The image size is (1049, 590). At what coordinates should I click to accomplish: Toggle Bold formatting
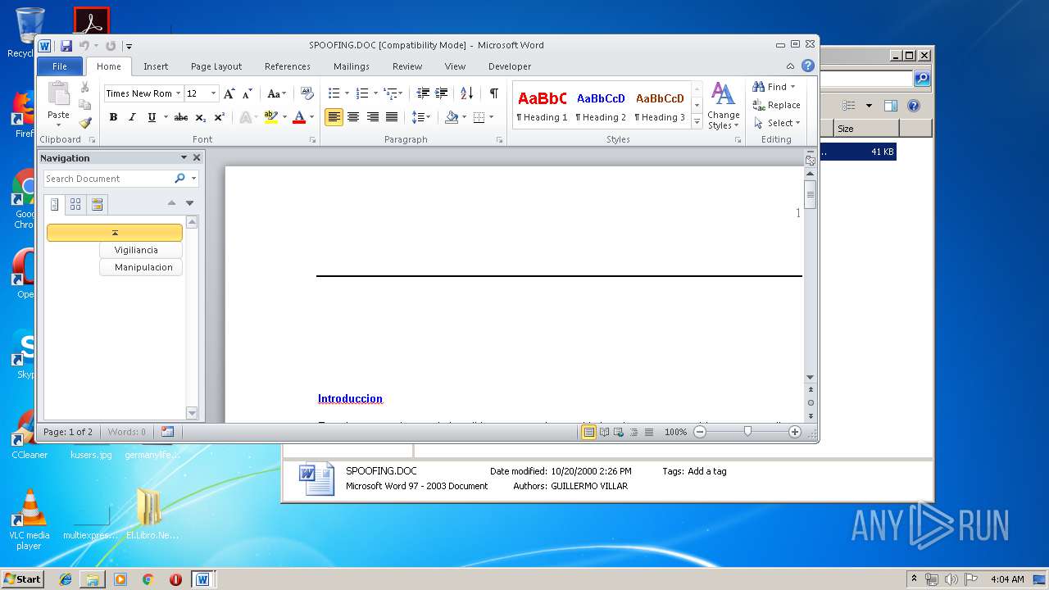click(x=113, y=117)
